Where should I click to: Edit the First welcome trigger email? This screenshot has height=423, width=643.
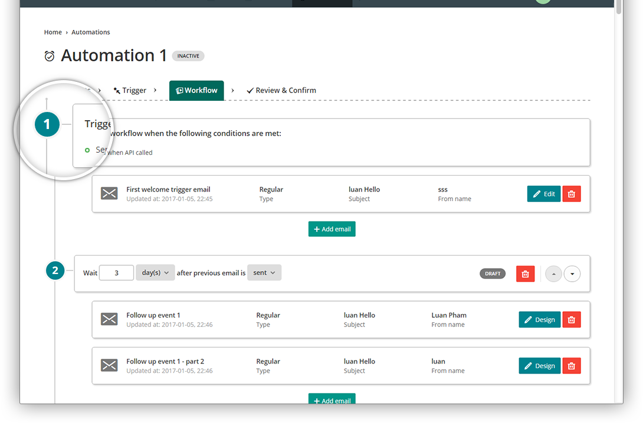(x=544, y=194)
